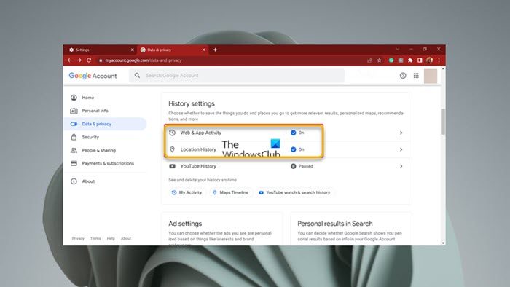510x287 pixels.
Task: Click the page vertical scrollbar thumb
Action: pos(443,122)
